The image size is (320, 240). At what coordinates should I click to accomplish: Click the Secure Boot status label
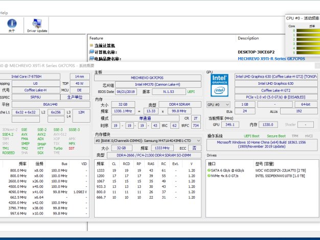coord(277,136)
